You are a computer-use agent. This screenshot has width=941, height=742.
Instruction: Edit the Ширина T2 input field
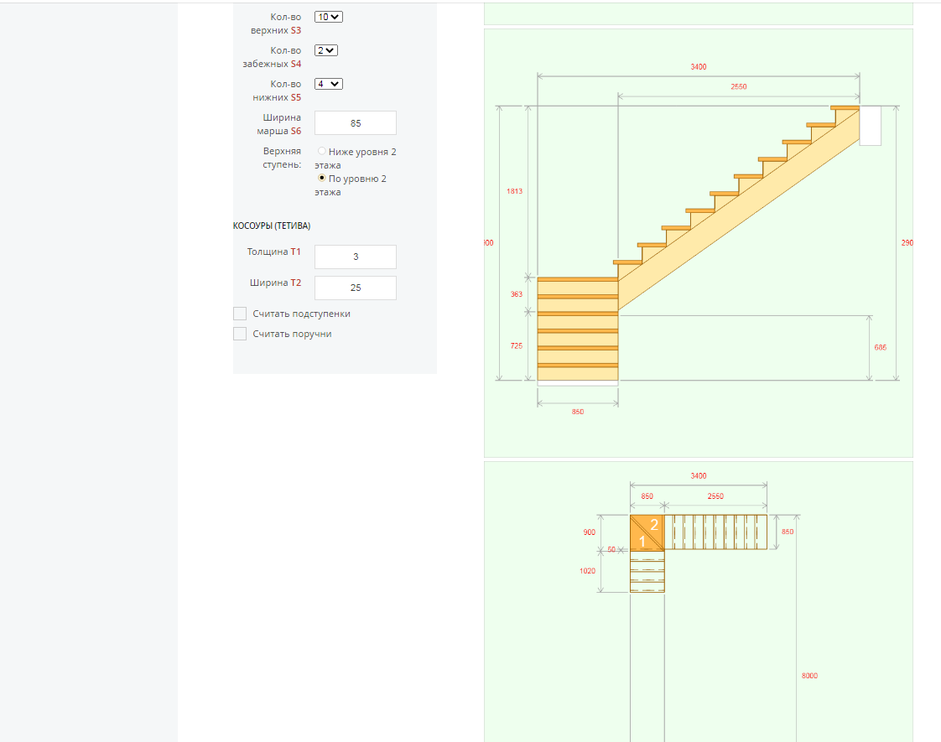point(356,288)
